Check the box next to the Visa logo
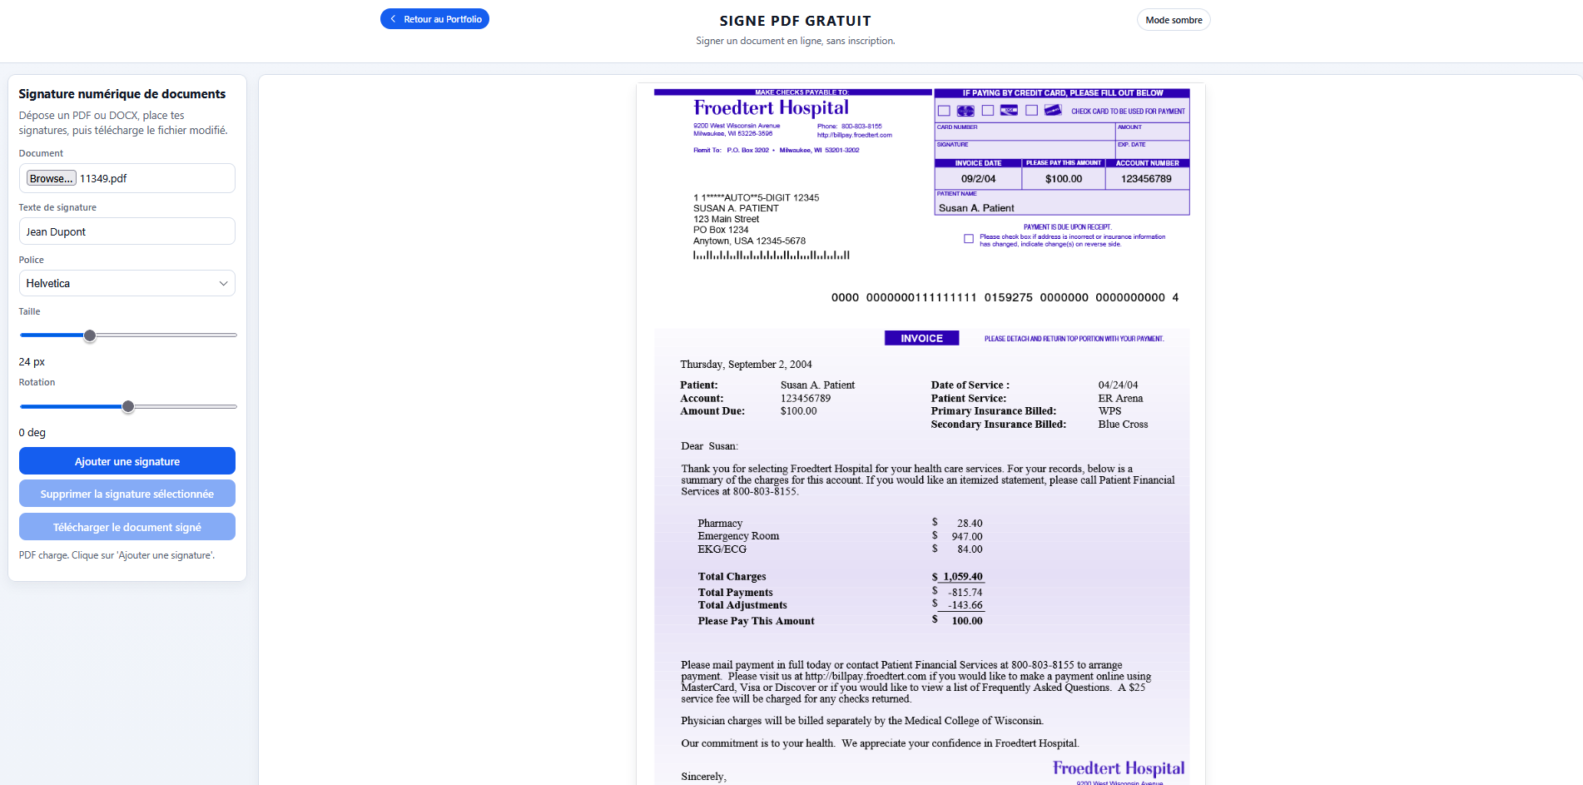Viewport: 1583px width, 785px height. pyautogui.click(x=988, y=110)
